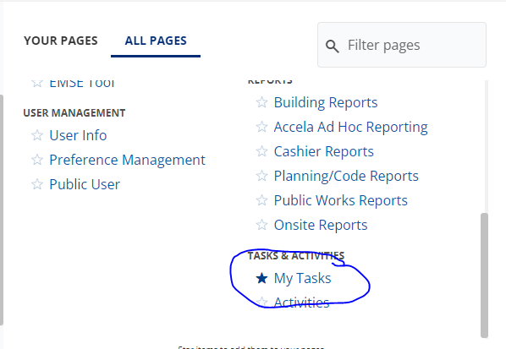Click the search magnifier icon
Screen dimensions: 506x349
[x=332, y=46]
